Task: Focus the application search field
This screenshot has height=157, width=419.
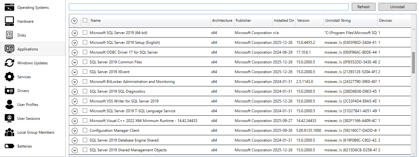Action: [x=208, y=7]
